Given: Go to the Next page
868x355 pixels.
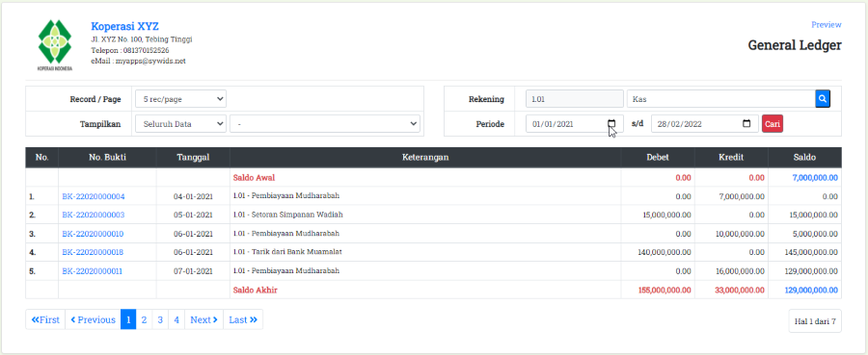Looking at the screenshot, I should [203, 319].
